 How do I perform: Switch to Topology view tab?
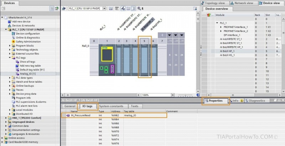(215, 3)
